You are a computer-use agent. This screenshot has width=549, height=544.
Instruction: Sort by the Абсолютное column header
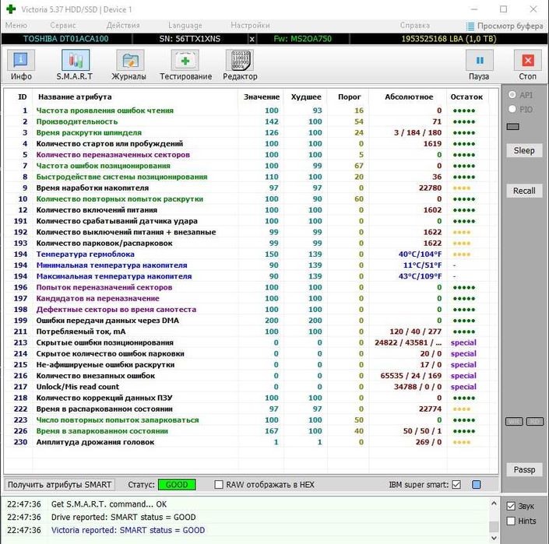(409, 97)
